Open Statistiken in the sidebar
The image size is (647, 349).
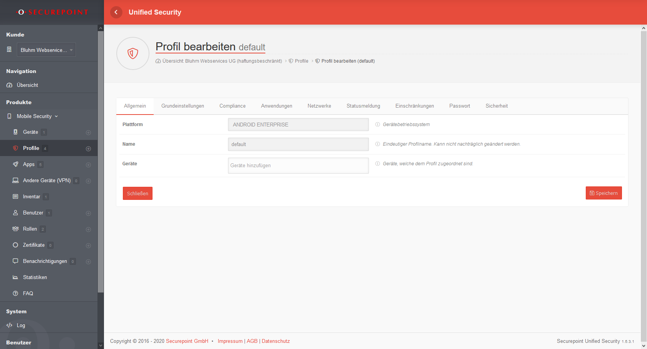pos(35,277)
